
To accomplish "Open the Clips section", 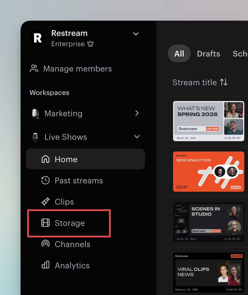I will 64,202.
